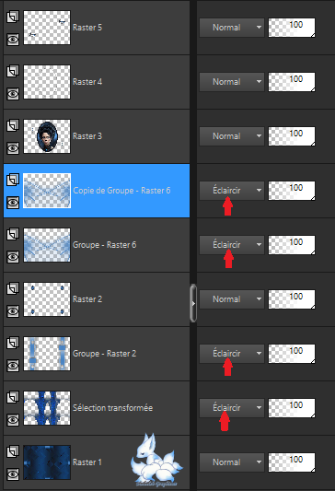Image resolution: width=335 pixels, height=491 pixels.
Task: Open blend mode dropdown for Raster 5
Action: click(232, 28)
